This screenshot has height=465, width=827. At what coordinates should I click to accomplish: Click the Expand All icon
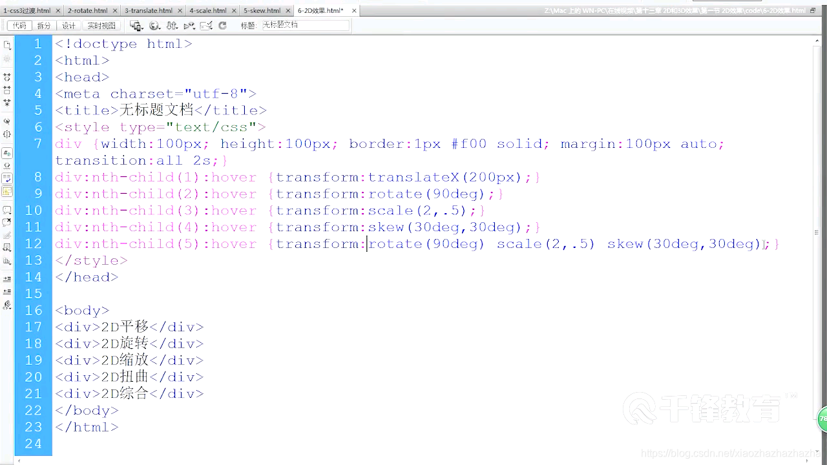point(7,102)
